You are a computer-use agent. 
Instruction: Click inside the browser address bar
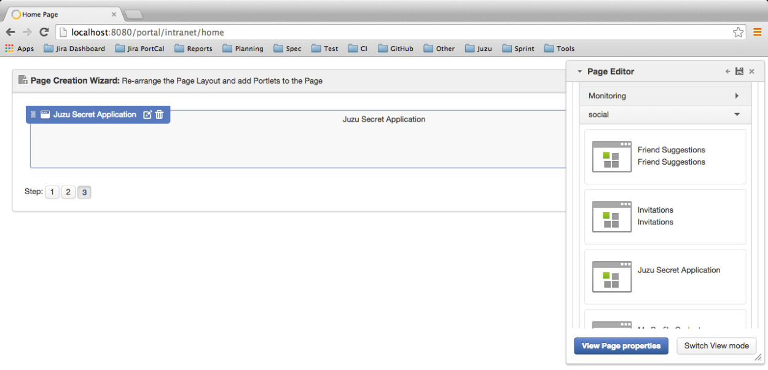[246, 31]
